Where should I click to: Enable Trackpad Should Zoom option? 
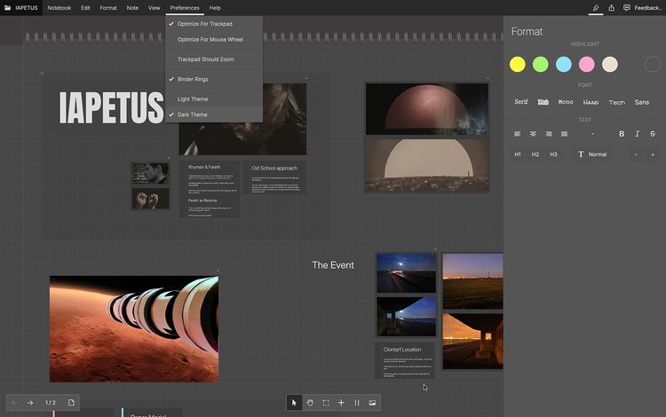coord(214,59)
